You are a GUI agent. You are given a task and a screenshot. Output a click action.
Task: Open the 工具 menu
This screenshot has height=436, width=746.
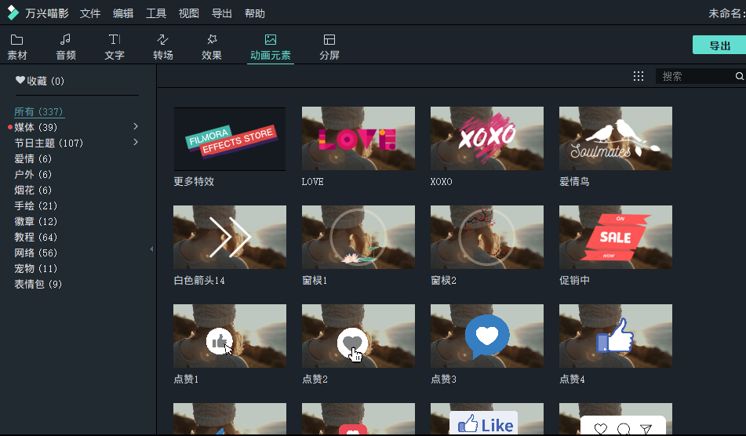tap(156, 13)
